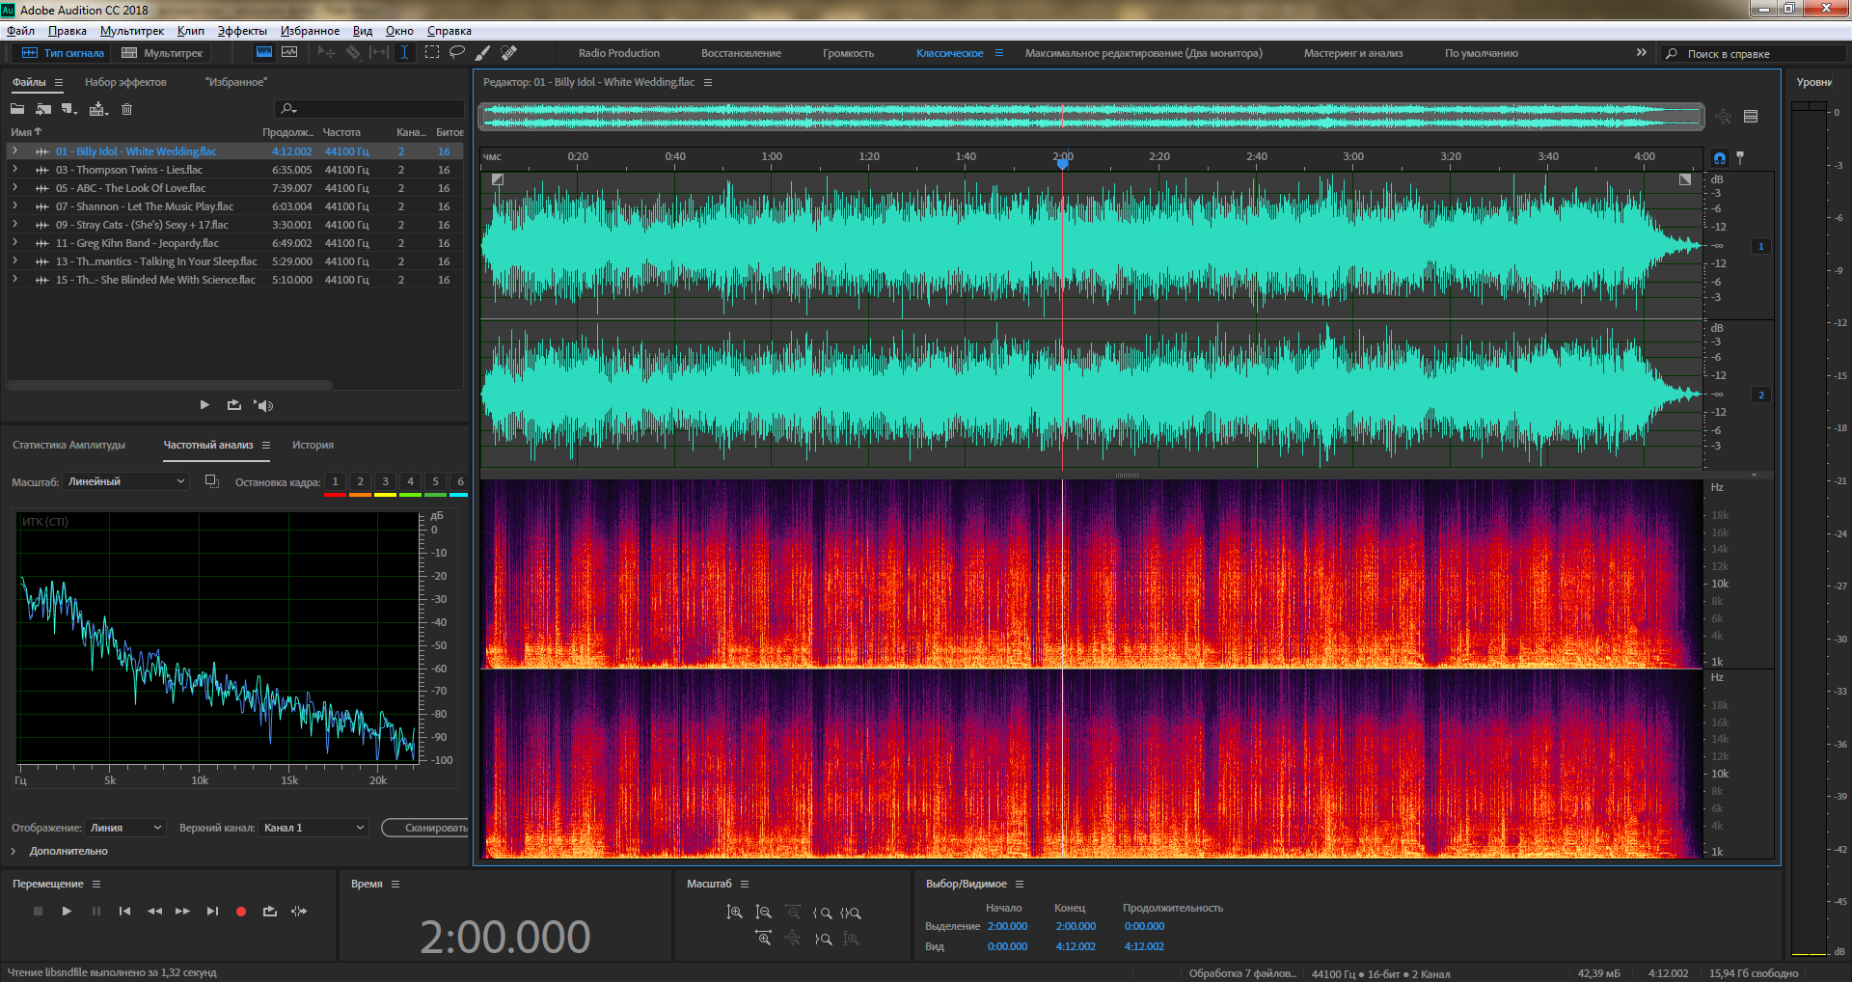Click the preview Play icon in Files panel
1852x982 pixels.
(204, 405)
